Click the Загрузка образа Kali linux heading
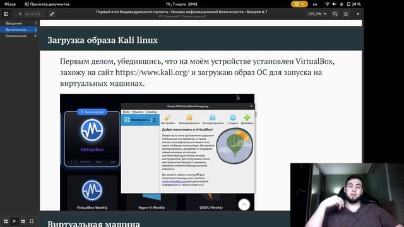This screenshot has width=404, height=227. tap(102, 40)
